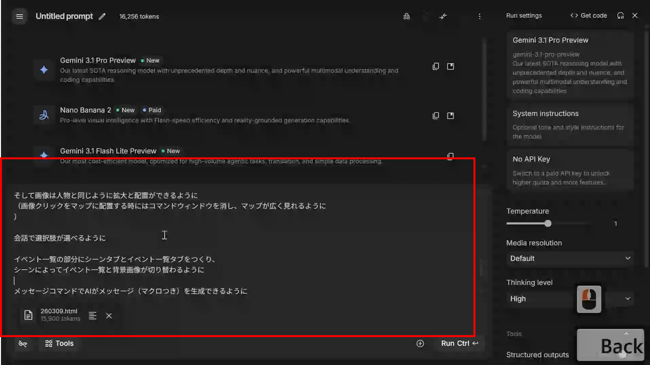This screenshot has height=365, width=650.
Task: Choose Gemini 3.1 Flash Lite Preview from the list
Action: point(243,156)
